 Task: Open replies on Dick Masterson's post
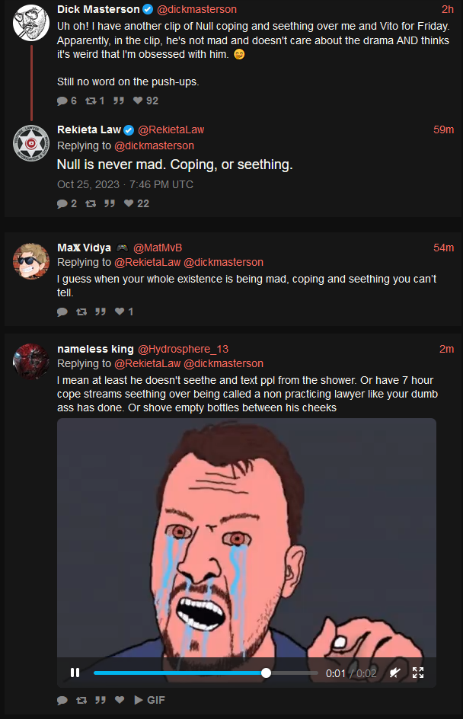click(x=67, y=101)
